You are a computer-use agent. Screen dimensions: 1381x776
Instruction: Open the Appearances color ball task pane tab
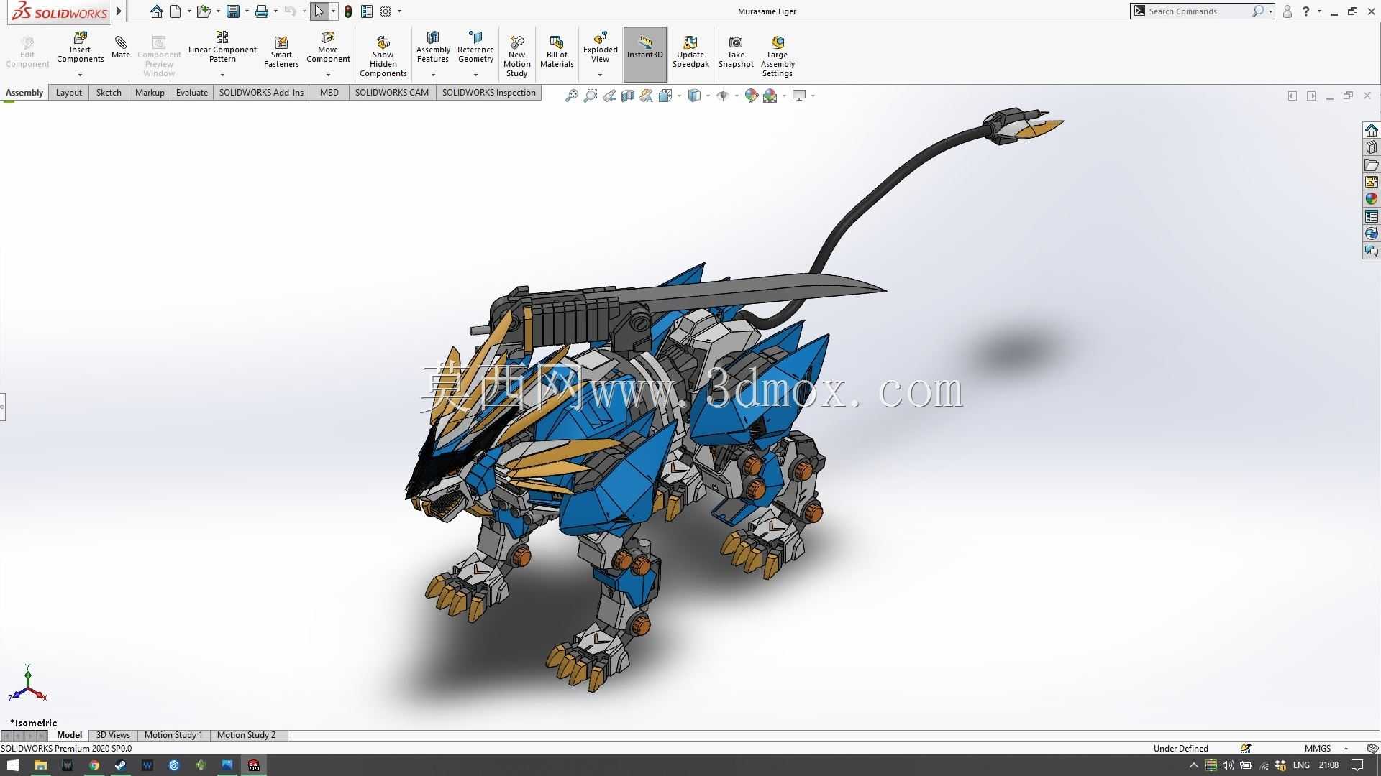[x=1372, y=199]
